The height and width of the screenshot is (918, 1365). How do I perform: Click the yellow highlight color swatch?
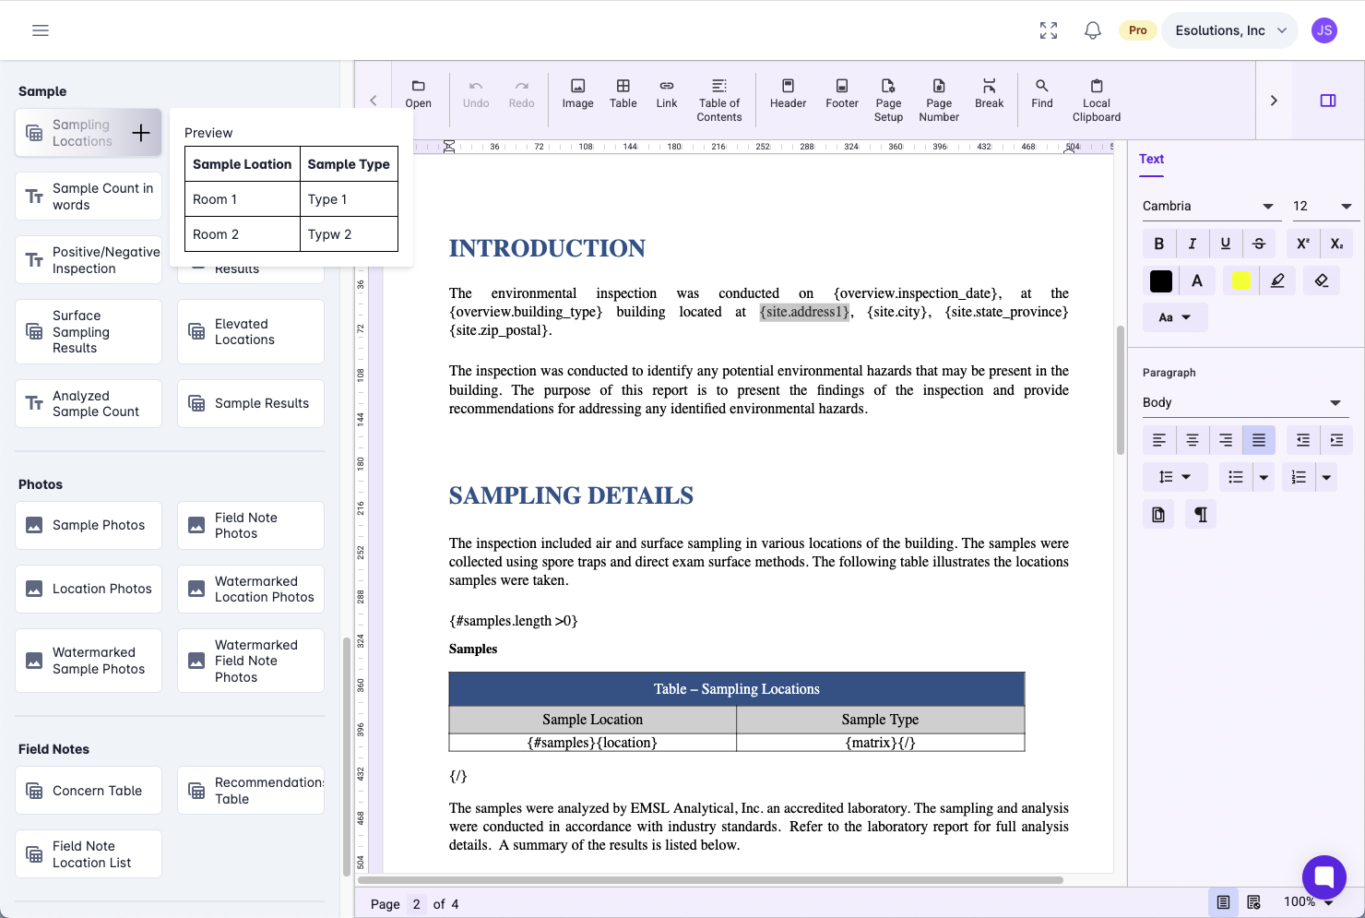click(1240, 280)
